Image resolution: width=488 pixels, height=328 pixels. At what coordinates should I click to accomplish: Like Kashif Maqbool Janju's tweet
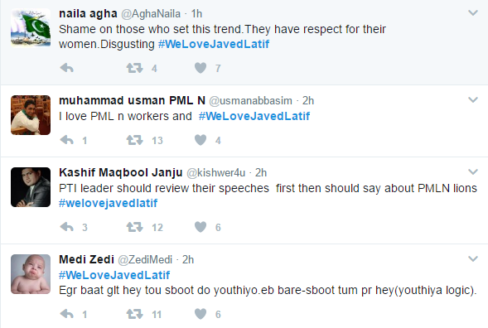click(201, 227)
